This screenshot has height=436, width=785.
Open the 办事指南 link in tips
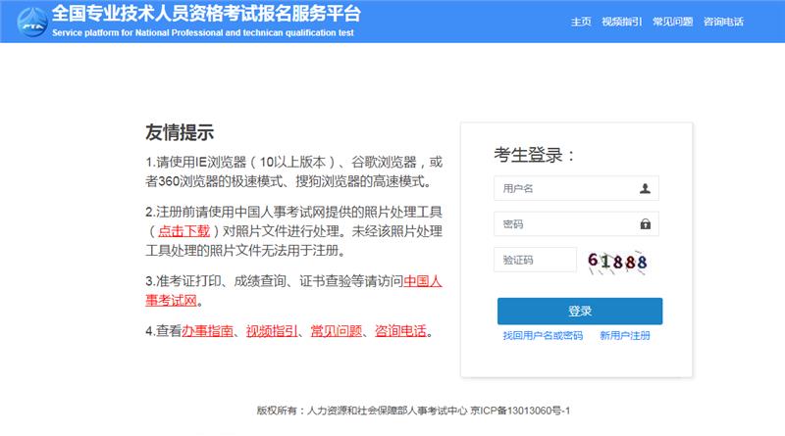click(207, 331)
